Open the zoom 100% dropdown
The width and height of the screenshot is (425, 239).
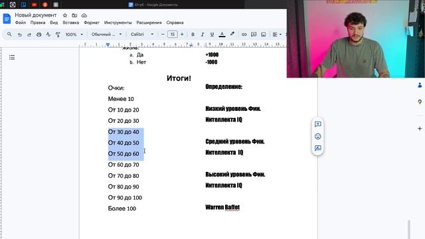[74, 35]
